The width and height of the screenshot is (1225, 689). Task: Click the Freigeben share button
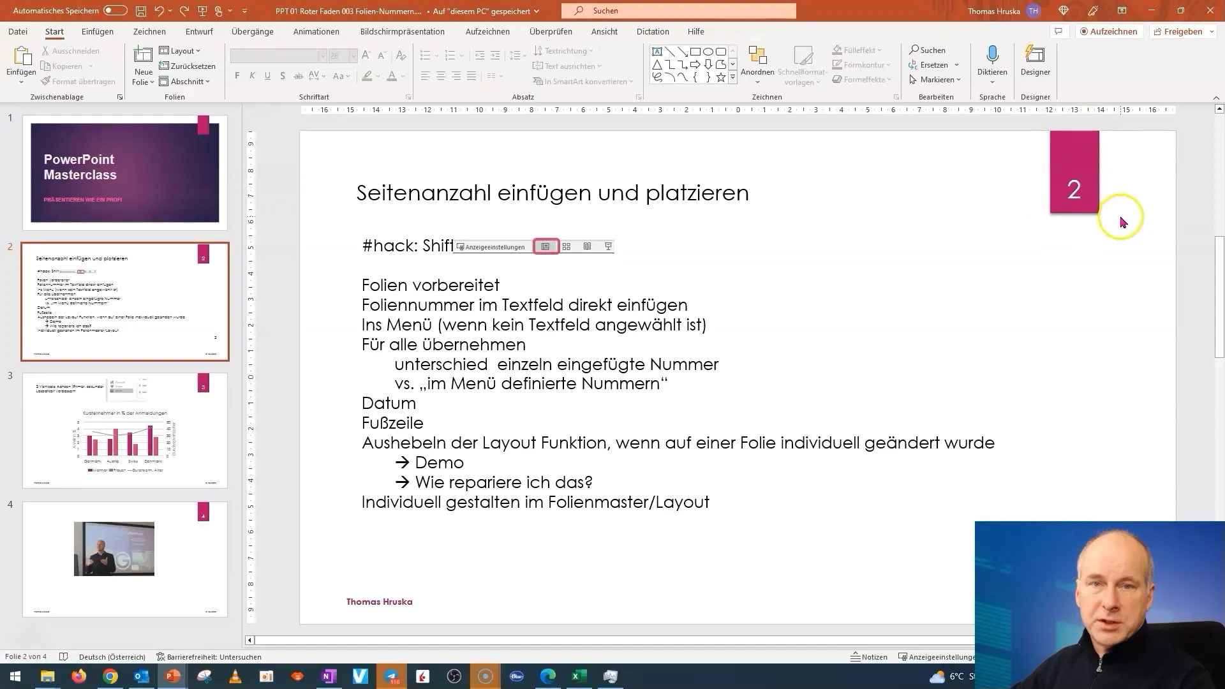[x=1183, y=31]
